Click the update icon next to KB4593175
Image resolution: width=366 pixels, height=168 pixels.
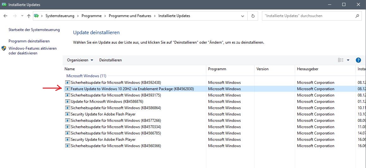tap(67, 95)
